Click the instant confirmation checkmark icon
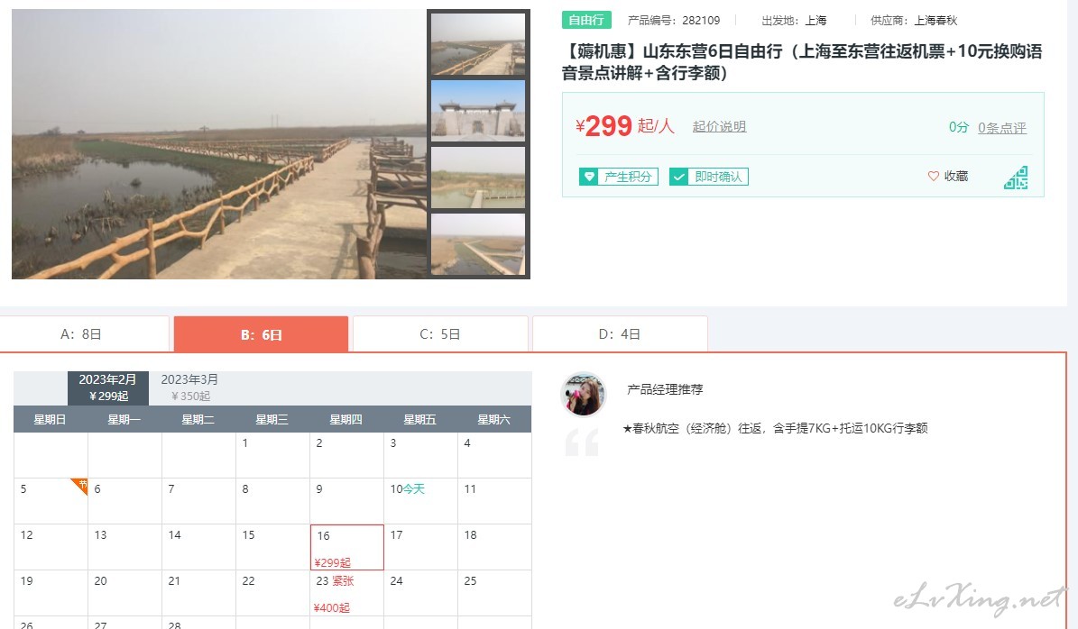This screenshot has height=629, width=1078. [678, 178]
